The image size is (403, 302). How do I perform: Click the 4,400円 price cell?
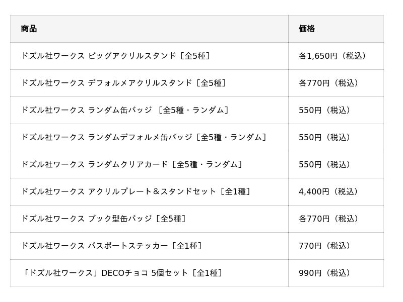328,191
